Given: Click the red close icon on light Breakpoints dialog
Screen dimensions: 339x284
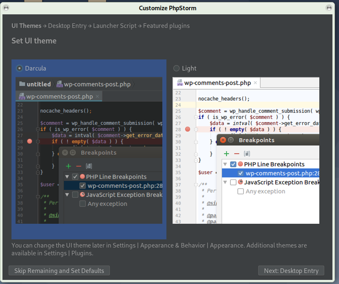Looking at the screenshot, I should click(x=223, y=140).
